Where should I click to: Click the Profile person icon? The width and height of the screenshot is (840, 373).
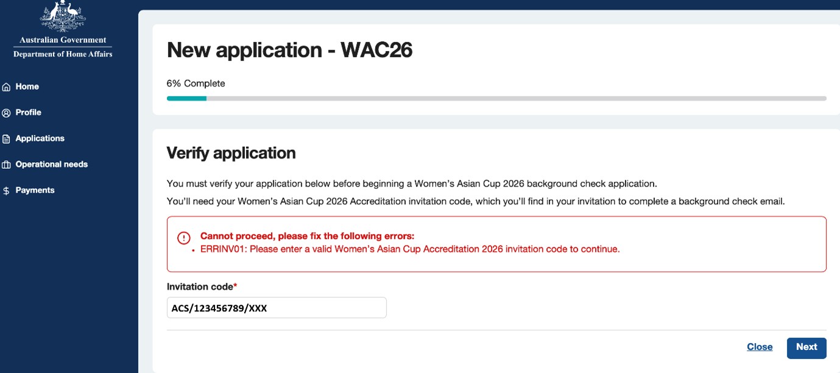click(x=6, y=113)
